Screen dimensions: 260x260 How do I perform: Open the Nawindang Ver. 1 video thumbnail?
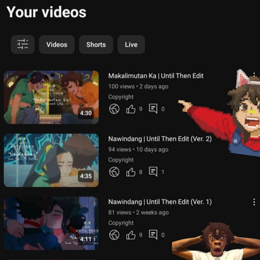tap(51, 223)
